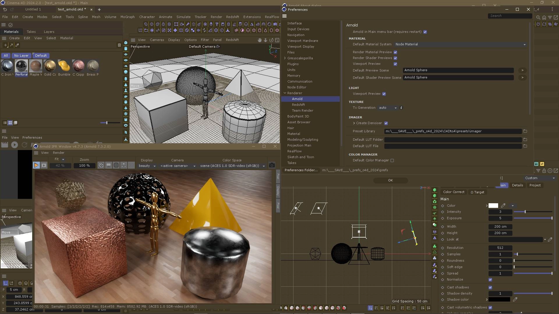Open the active camera dropdown
The width and height of the screenshot is (559, 314).
coord(178,166)
